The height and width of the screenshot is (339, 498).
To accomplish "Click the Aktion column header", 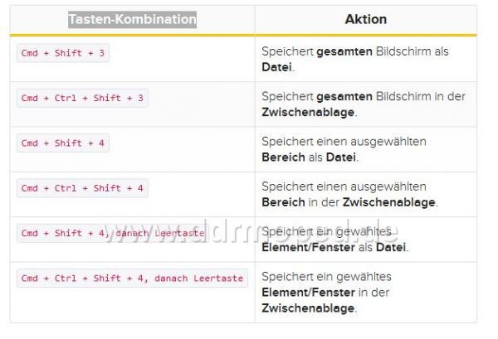I will [365, 19].
